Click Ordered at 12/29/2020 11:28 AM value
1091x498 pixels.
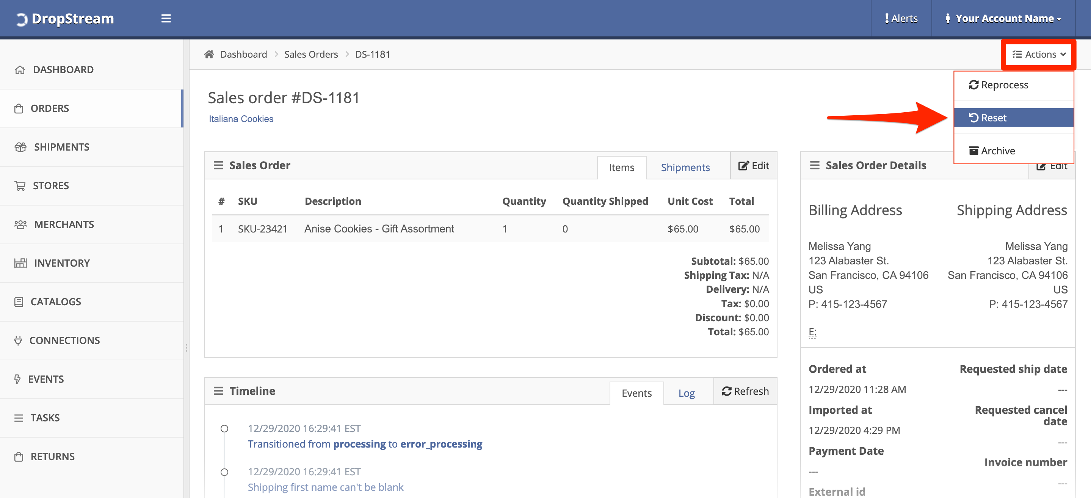[x=857, y=389]
